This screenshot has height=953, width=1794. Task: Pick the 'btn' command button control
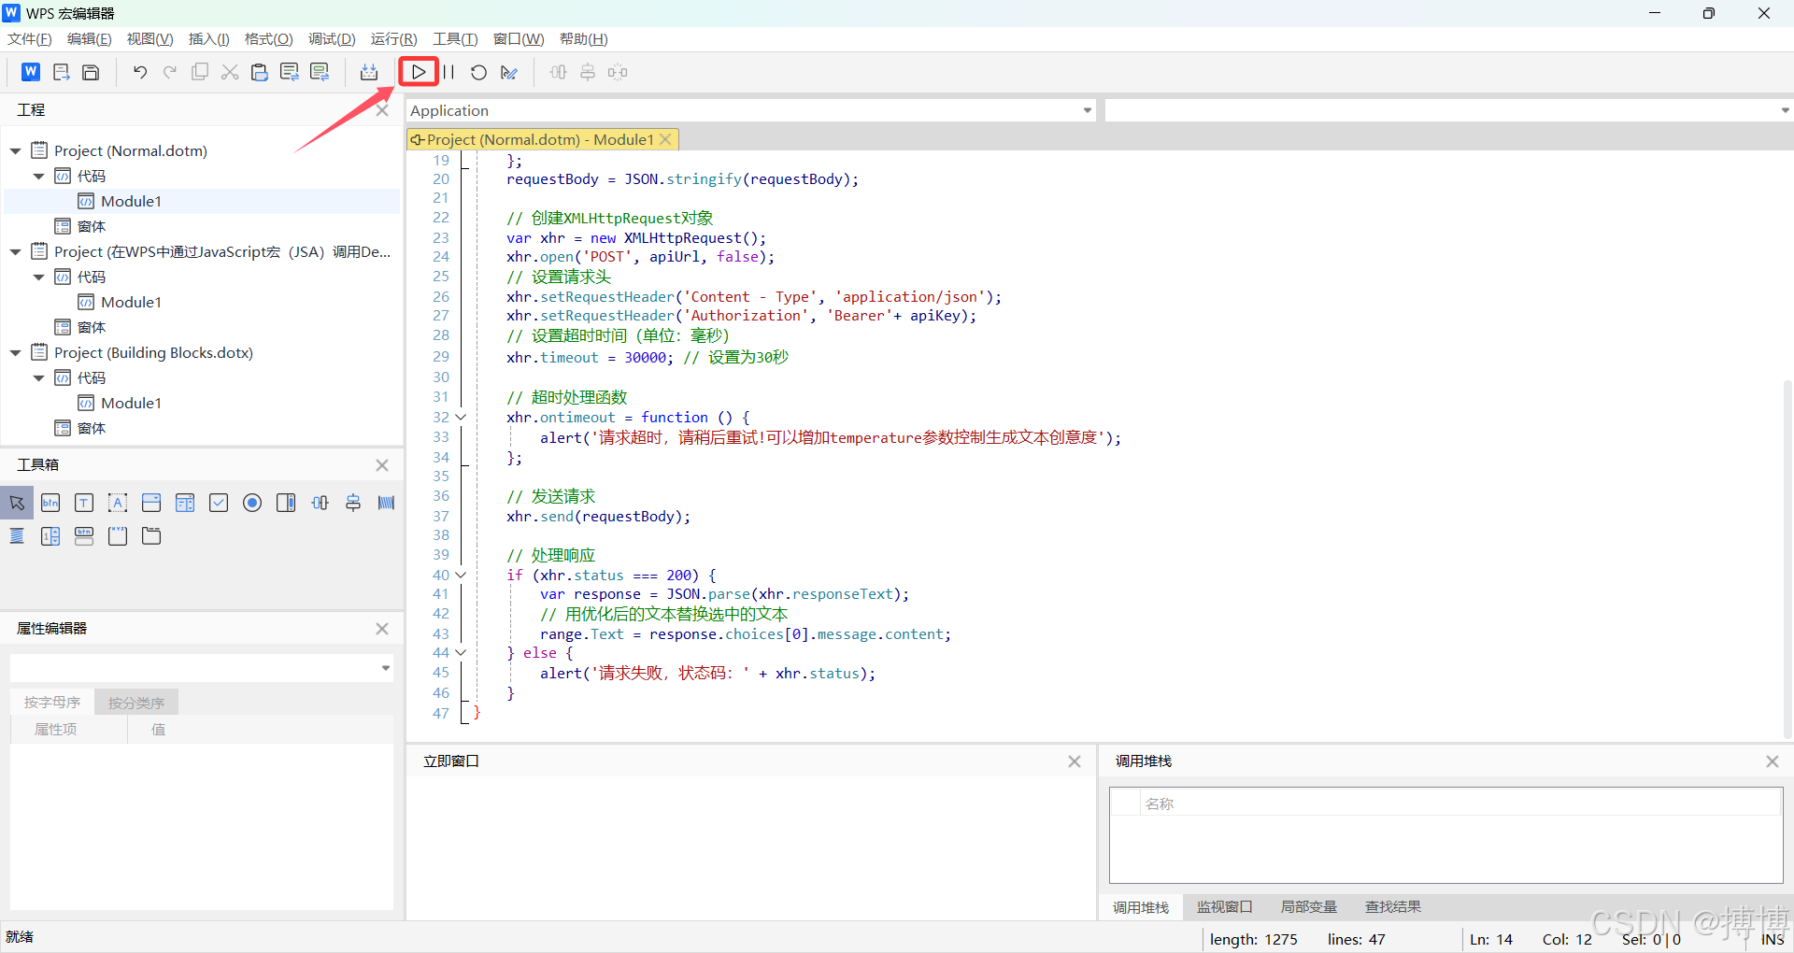pyautogui.click(x=50, y=503)
